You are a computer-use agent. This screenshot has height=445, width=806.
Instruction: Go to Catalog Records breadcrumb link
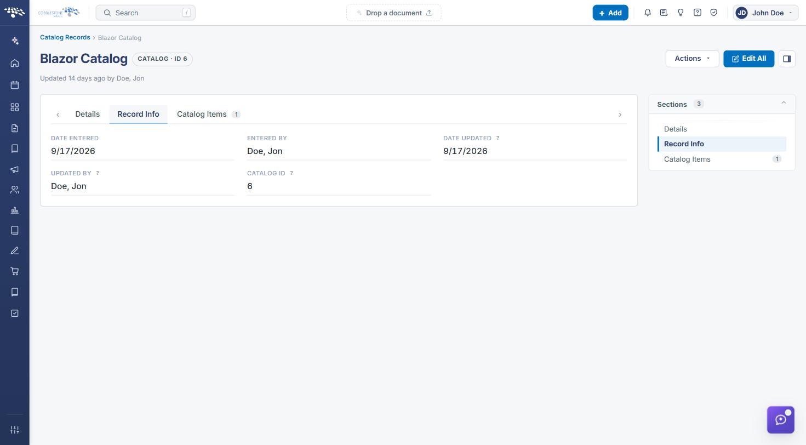65,37
